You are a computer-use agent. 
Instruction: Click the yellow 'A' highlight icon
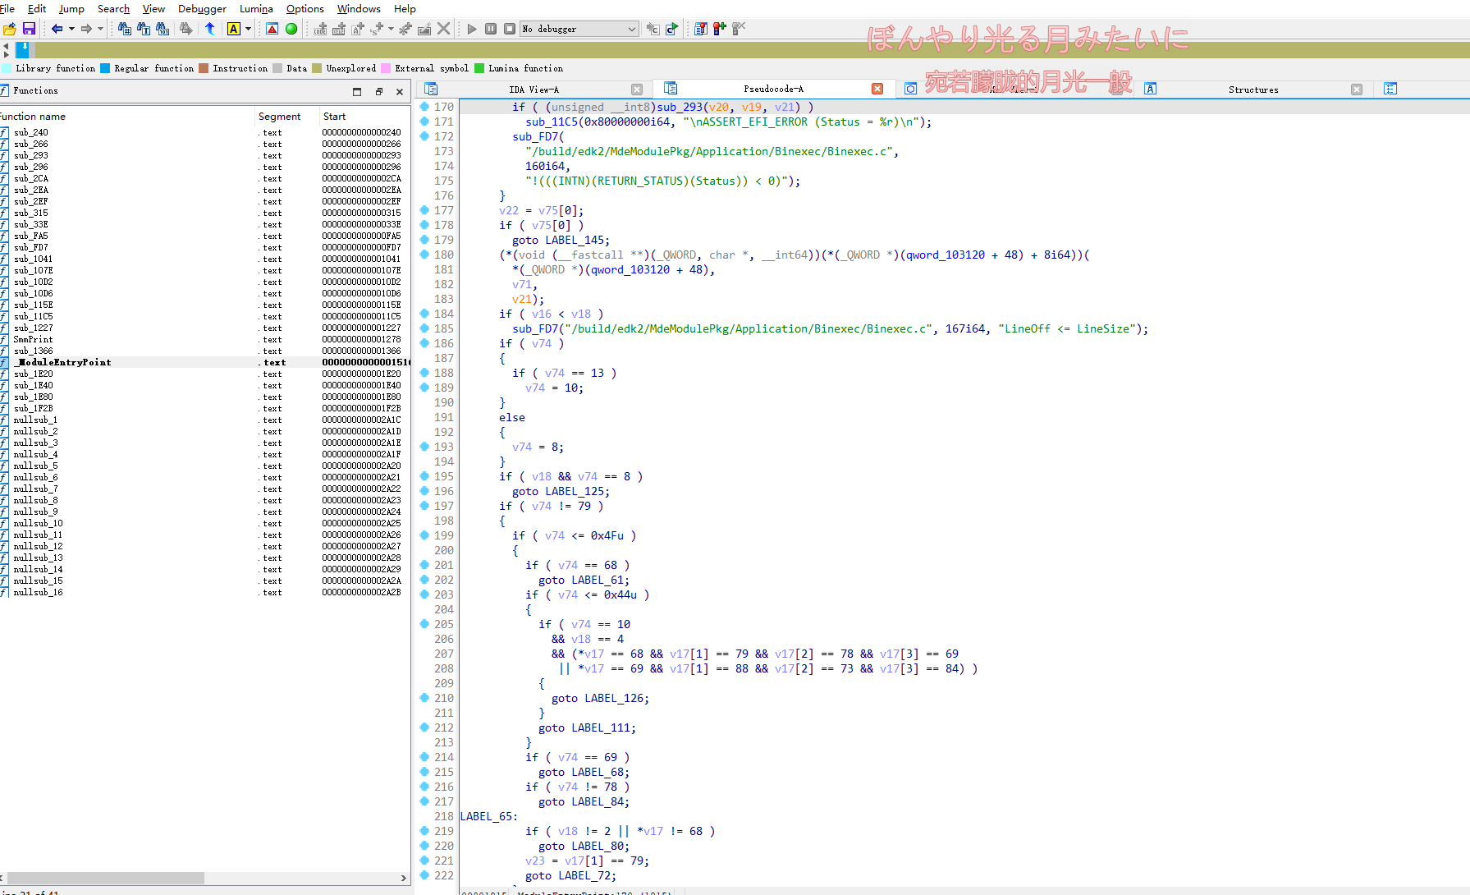(x=234, y=29)
